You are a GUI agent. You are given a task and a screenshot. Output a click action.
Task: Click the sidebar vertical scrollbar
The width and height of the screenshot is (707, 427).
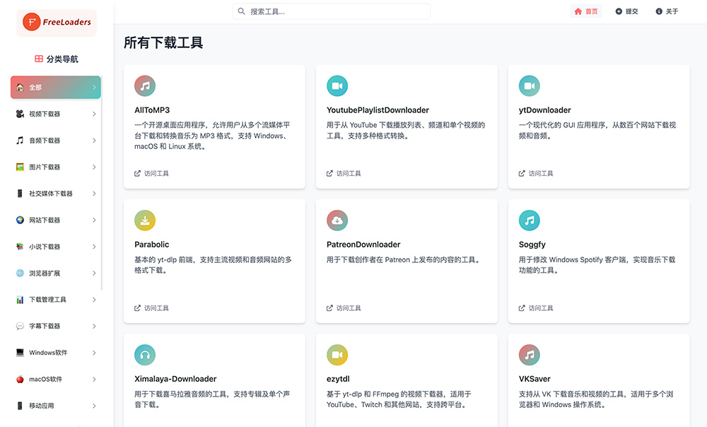tap(102, 182)
